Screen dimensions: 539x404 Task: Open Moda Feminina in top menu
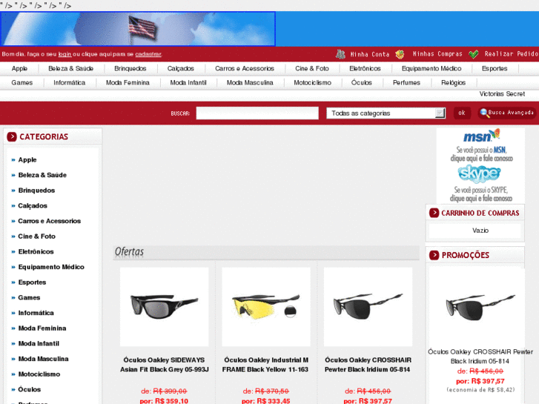tap(128, 82)
